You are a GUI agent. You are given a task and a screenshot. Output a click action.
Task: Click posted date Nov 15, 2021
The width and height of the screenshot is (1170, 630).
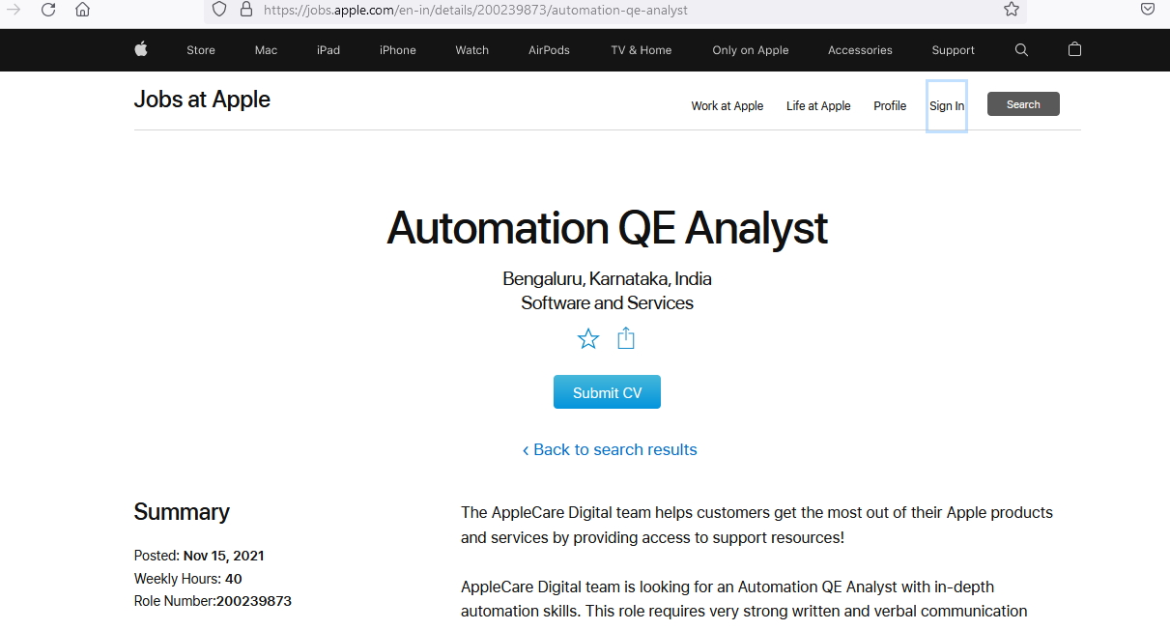[199, 556]
